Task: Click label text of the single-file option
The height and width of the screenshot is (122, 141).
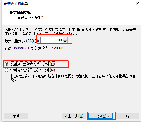Action: point(32,64)
